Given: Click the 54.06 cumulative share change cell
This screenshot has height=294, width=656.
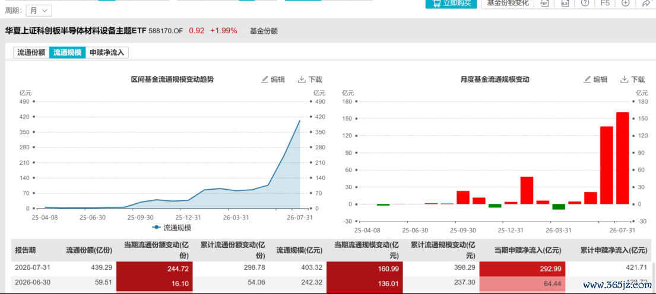Looking at the screenshot, I should tap(256, 282).
